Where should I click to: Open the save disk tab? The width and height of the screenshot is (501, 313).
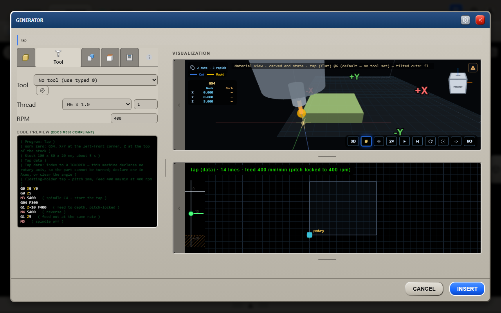tap(129, 58)
